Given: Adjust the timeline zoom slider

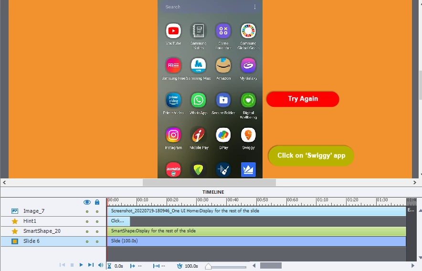Looking at the screenshot, I should [x=208, y=266].
